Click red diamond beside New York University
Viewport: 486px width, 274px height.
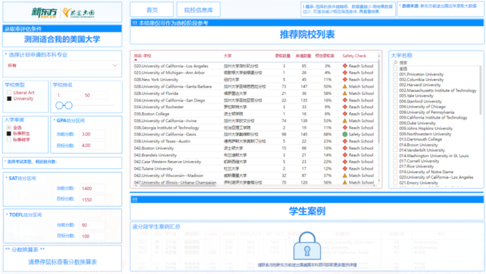coord(345,80)
